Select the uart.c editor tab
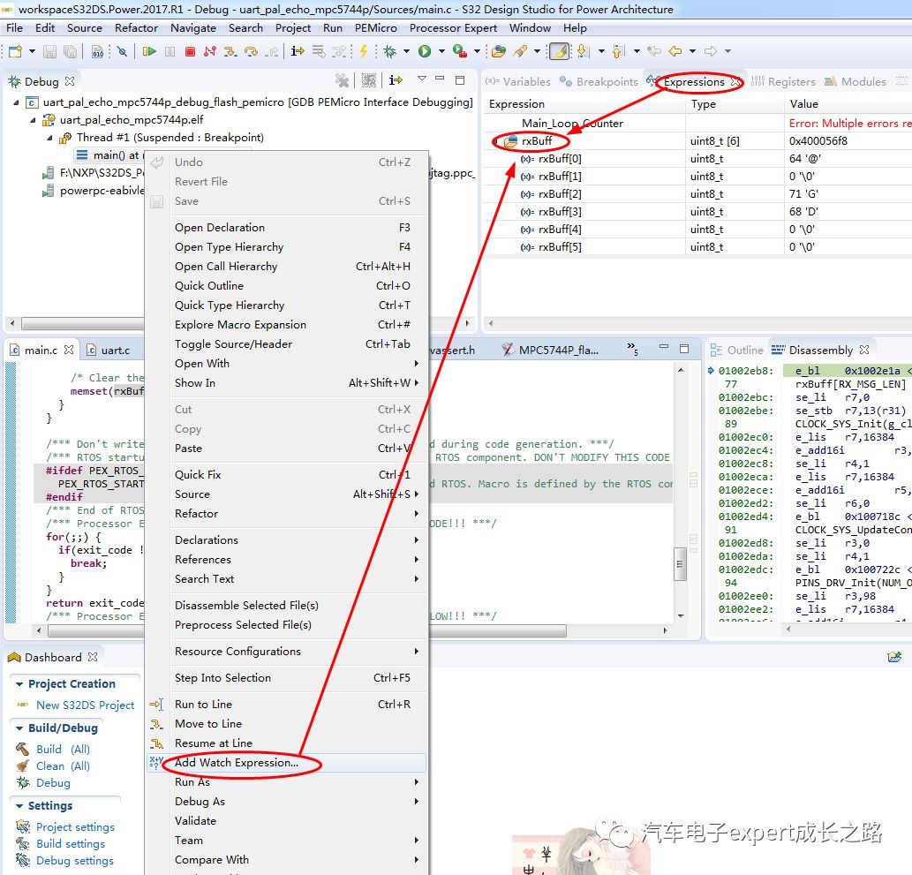Image resolution: width=912 pixels, height=875 pixels. (x=109, y=350)
